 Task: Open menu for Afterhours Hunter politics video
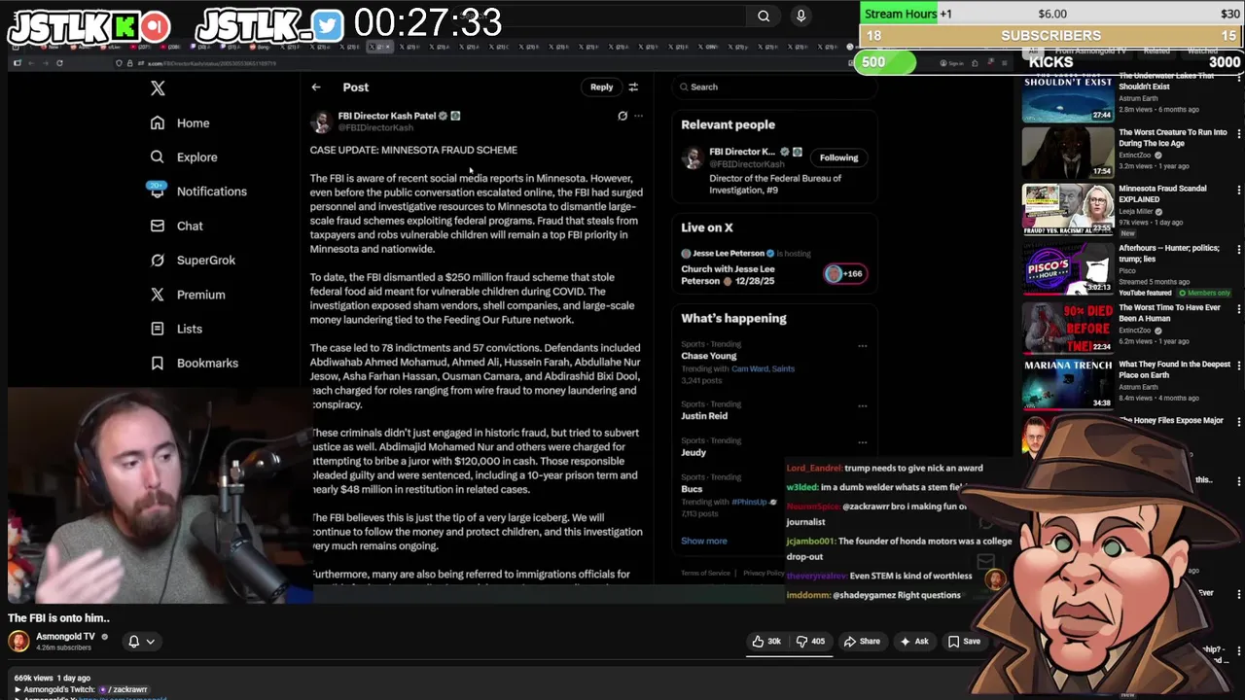pyautogui.click(x=1238, y=250)
